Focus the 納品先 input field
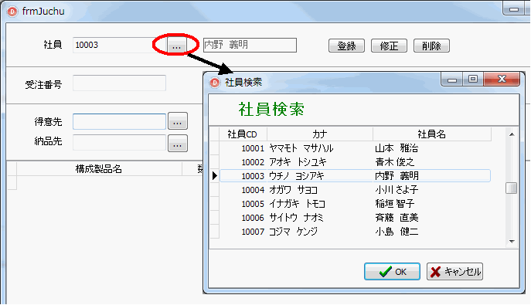This screenshot has height=305, width=531. 119,143
